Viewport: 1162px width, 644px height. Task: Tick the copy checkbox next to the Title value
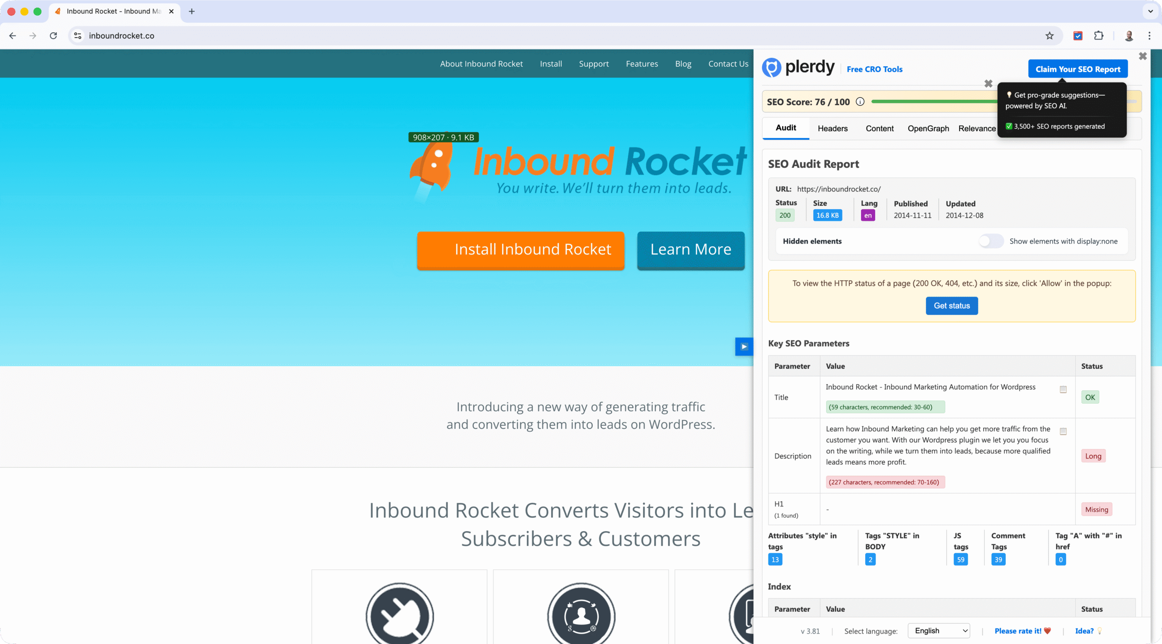1063,389
